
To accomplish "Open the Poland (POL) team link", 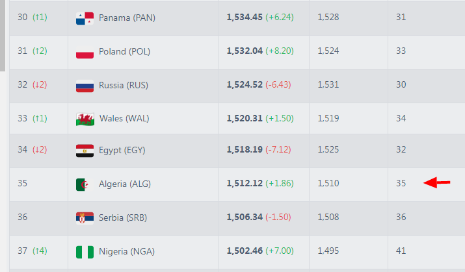I will 124,51.
